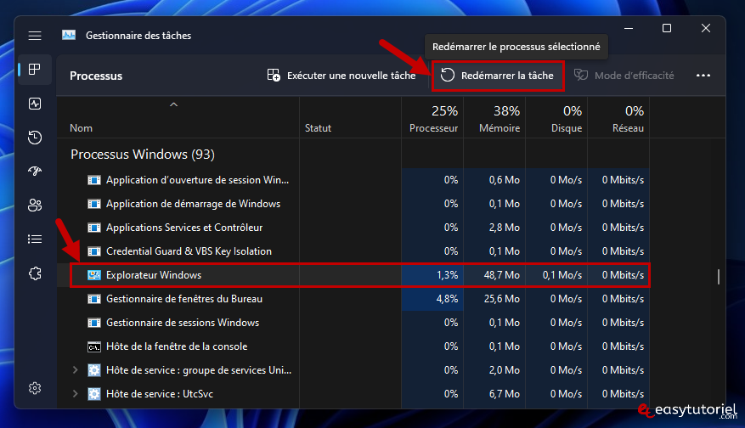
Task: Select Application d'ouverture de session Win... row
Action: (353, 180)
